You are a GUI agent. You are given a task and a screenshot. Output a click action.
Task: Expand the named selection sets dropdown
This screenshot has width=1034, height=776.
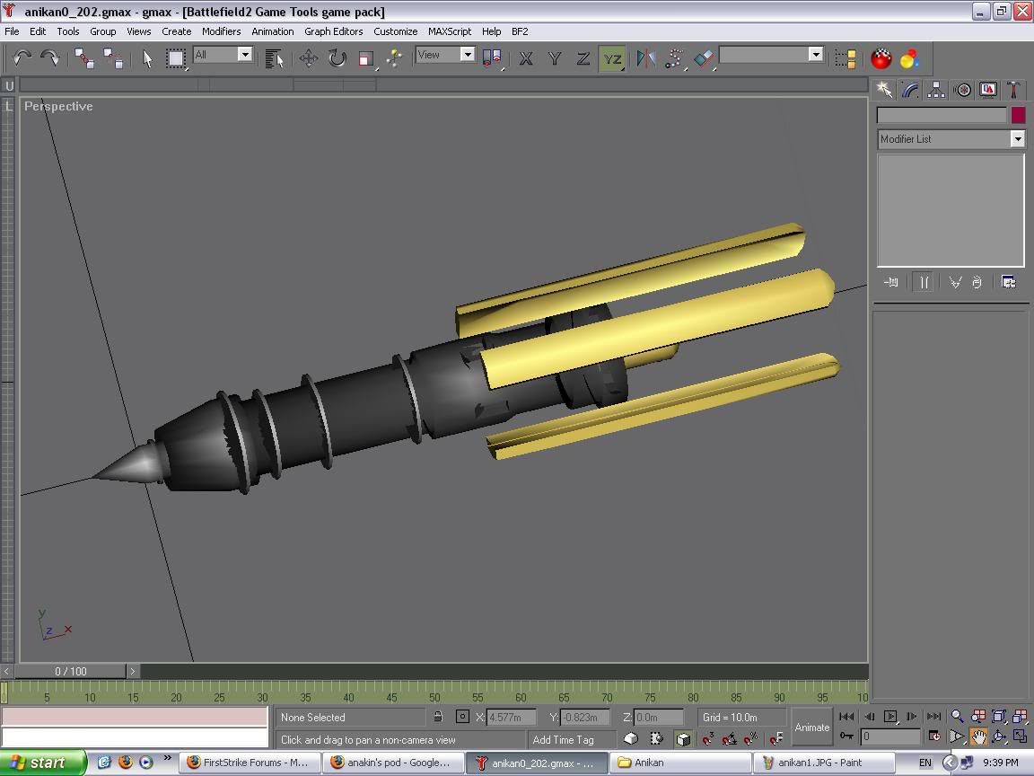816,54
